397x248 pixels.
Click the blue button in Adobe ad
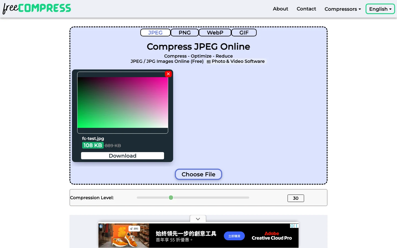(x=234, y=236)
